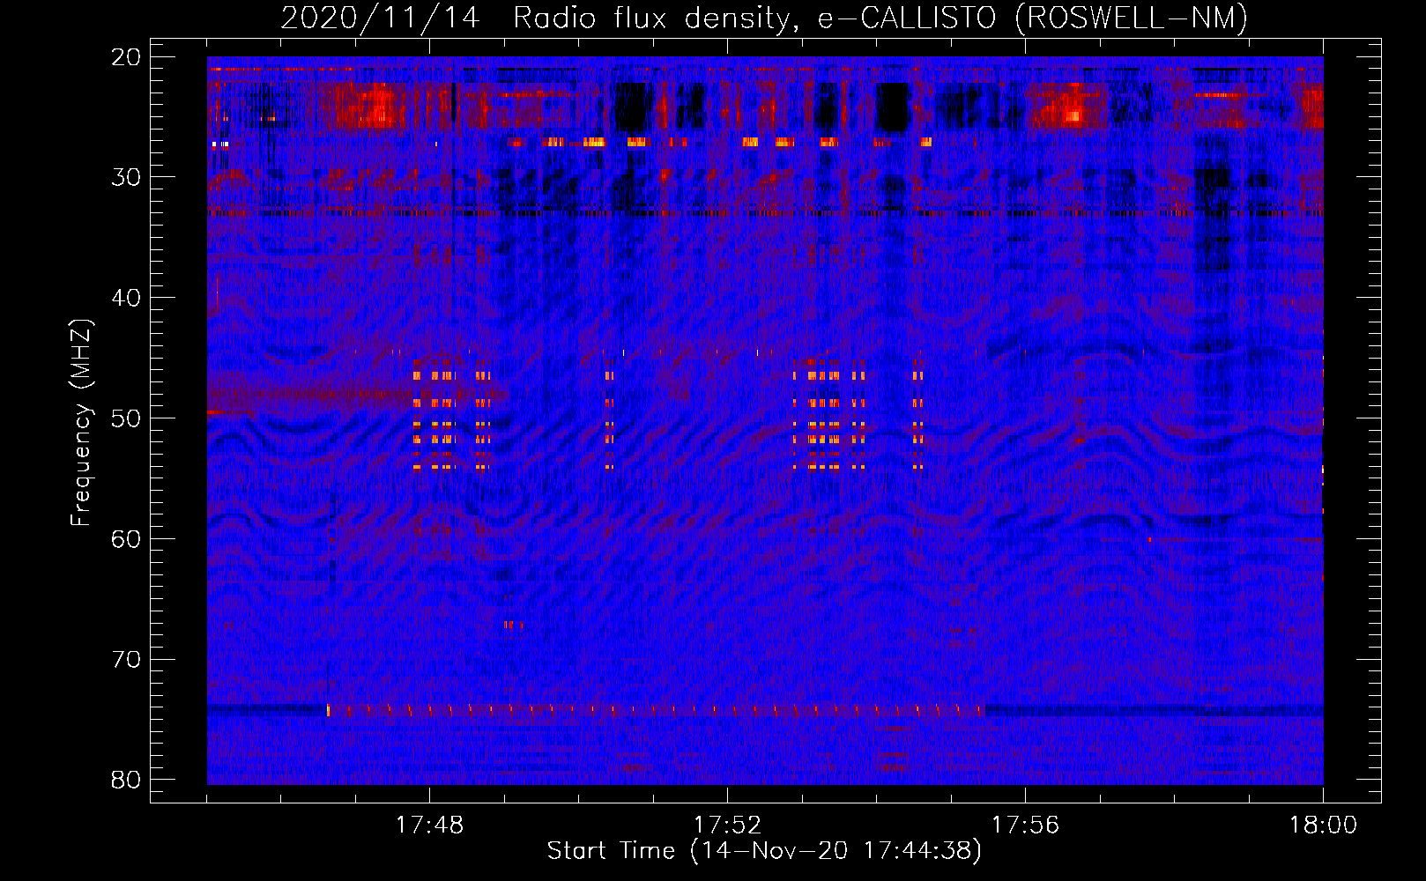Click the frequency tick label 60
Image resolution: width=1426 pixels, height=881 pixels.
pyautogui.click(x=127, y=538)
